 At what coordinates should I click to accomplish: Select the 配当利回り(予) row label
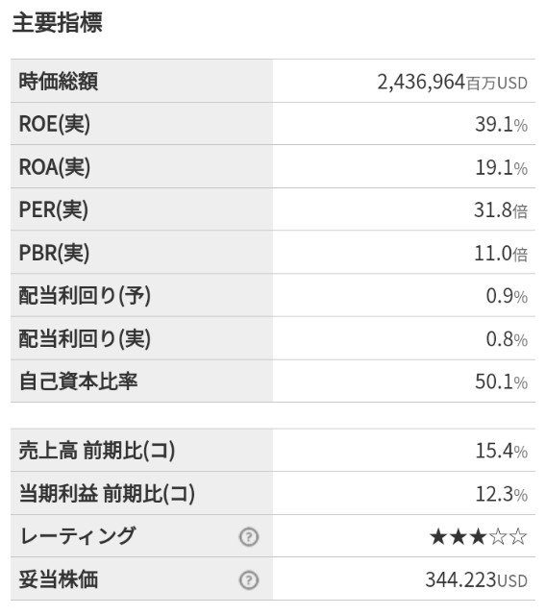[x=85, y=296]
